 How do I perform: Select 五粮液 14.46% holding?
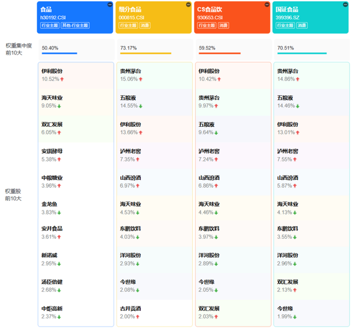click(x=312, y=102)
